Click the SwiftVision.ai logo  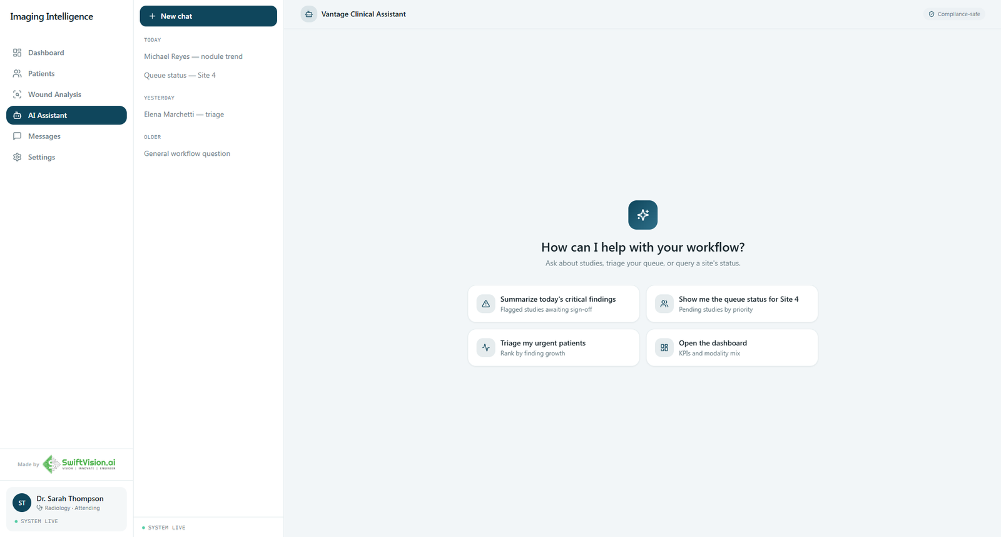(79, 464)
